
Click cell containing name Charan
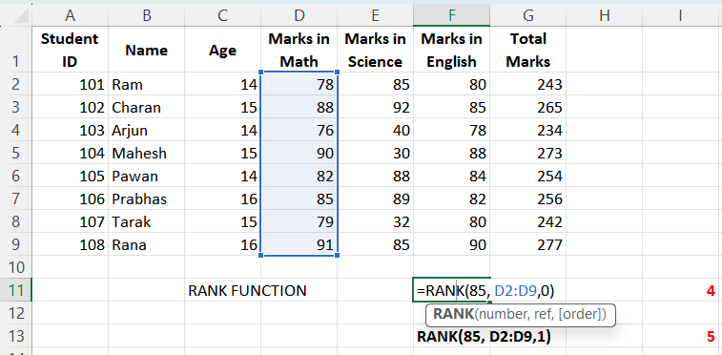click(147, 107)
